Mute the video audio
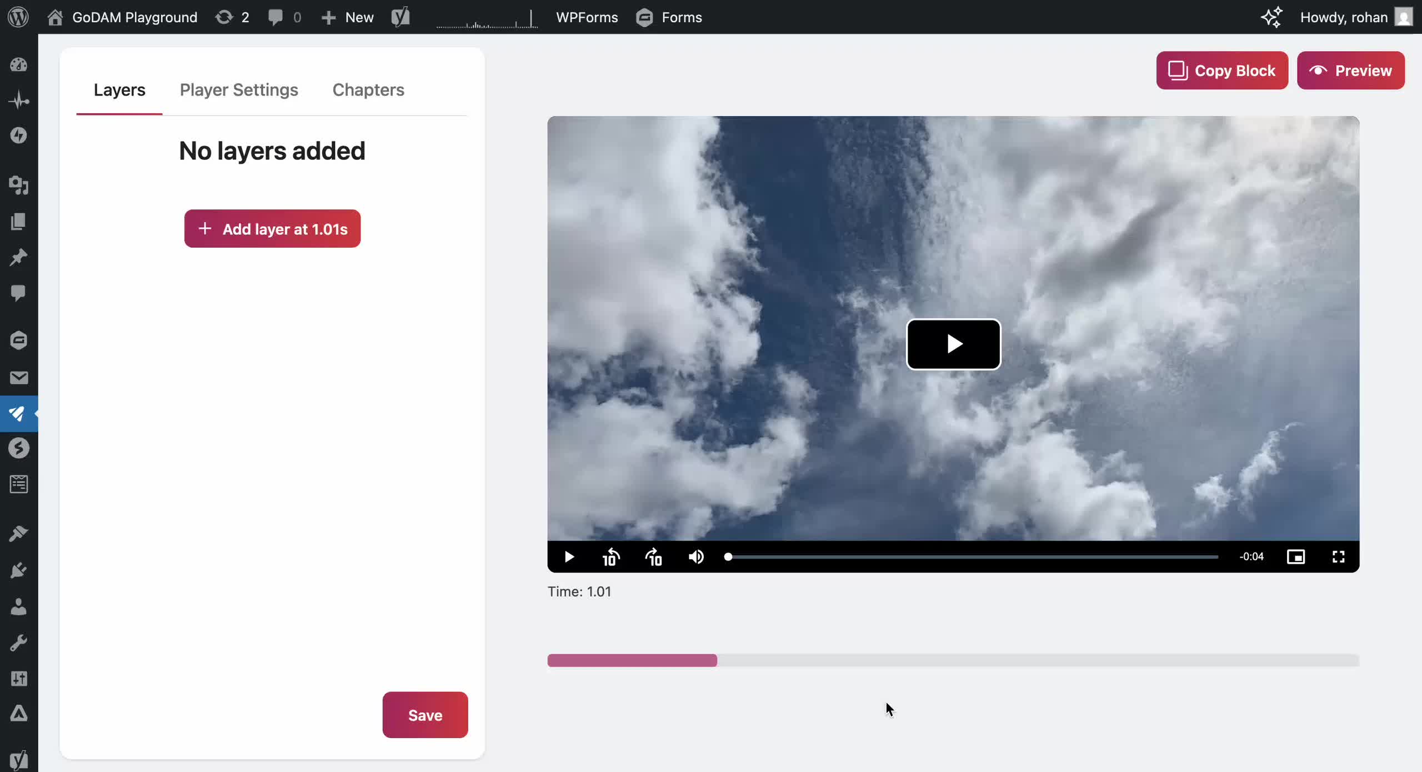The height and width of the screenshot is (772, 1422). tap(696, 557)
